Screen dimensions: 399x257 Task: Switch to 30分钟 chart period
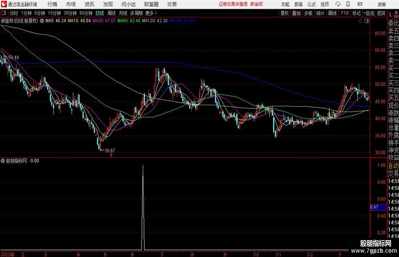click(70, 13)
